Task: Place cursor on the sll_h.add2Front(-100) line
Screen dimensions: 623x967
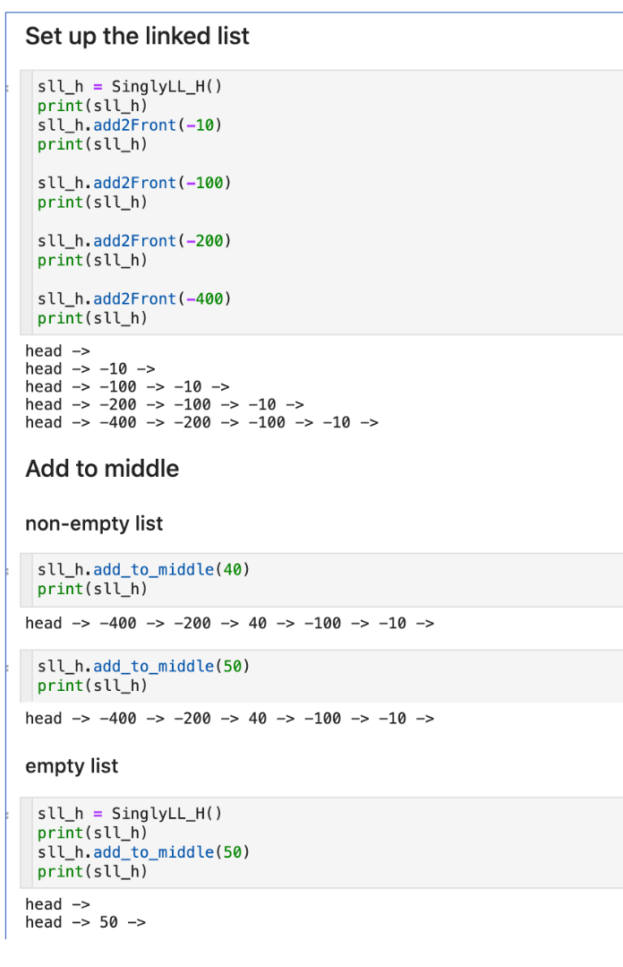Action: (x=133, y=183)
